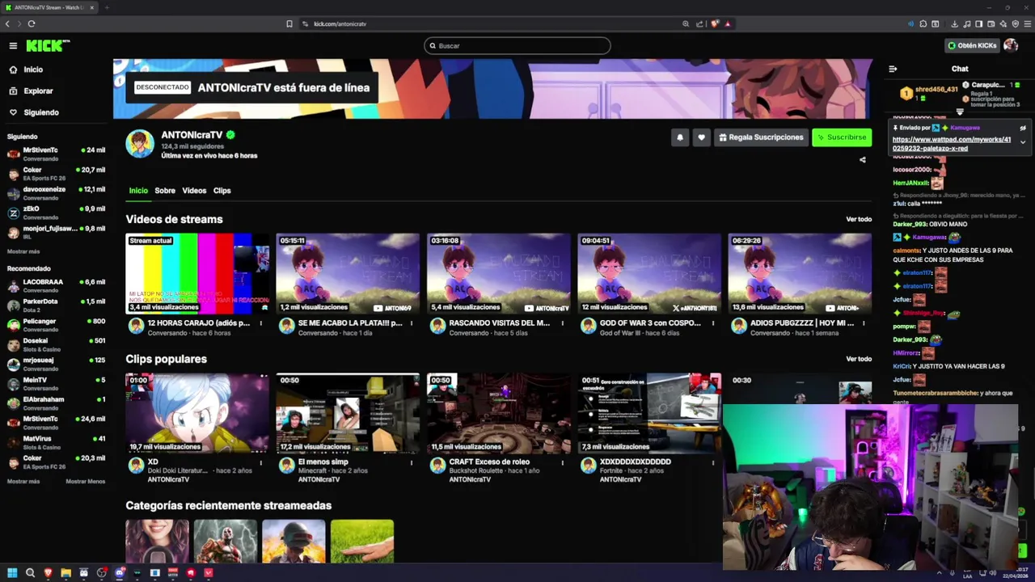Image resolution: width=1035 pixels, height=582 pixels.
Task: Click the shred456_431 top gifter entry
Action: click(x=930, y=93)
